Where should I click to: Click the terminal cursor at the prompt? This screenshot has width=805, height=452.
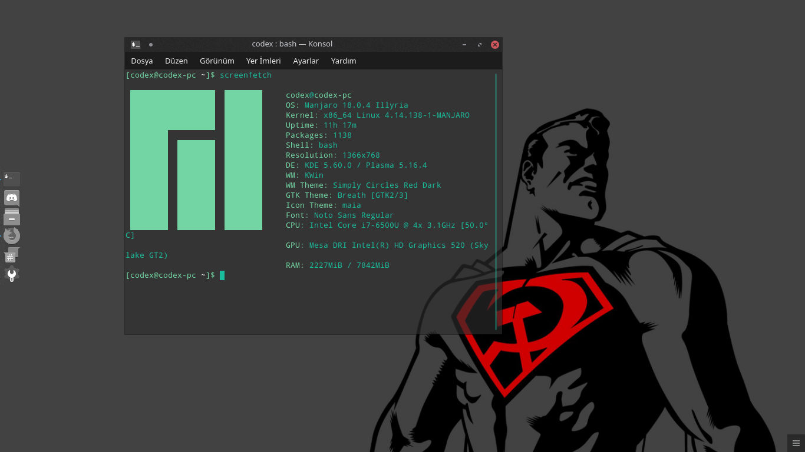tap(222, 275)
